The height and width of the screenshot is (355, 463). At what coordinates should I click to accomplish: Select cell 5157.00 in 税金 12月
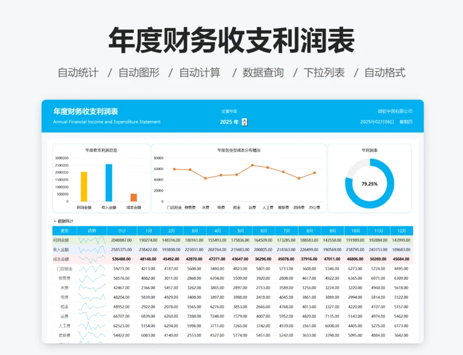[401, 307]
